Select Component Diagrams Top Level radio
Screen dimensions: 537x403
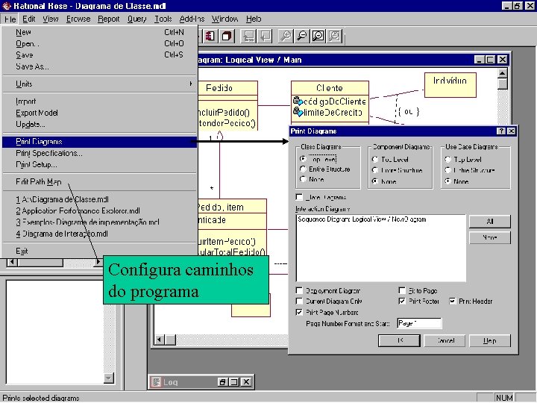click(375, 160)
